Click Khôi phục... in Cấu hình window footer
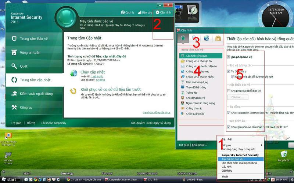294x183 pixels. [x=200, y=145]
